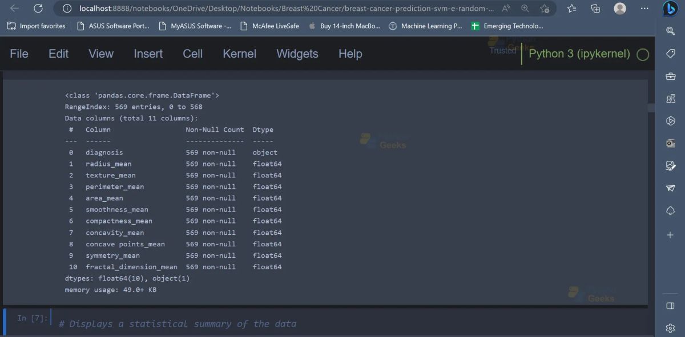This screenshot has width=685, height=337.
Task: Open the Bing chat sidebar button
Action: coord(670,9)
